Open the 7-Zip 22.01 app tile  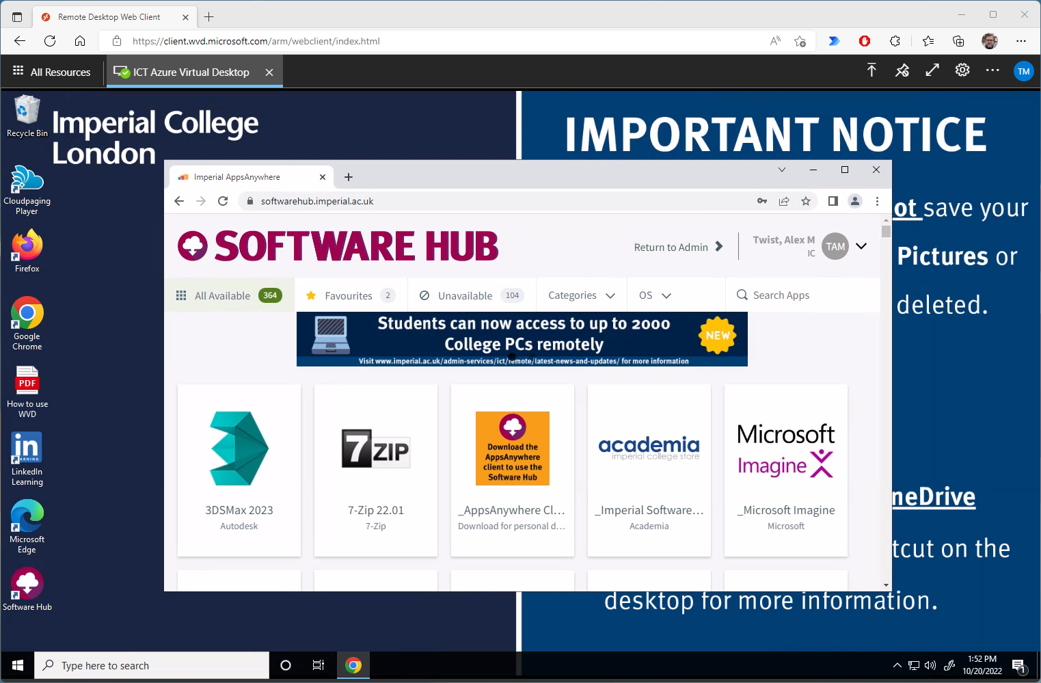pyautogui.click(x=376, y=470)
